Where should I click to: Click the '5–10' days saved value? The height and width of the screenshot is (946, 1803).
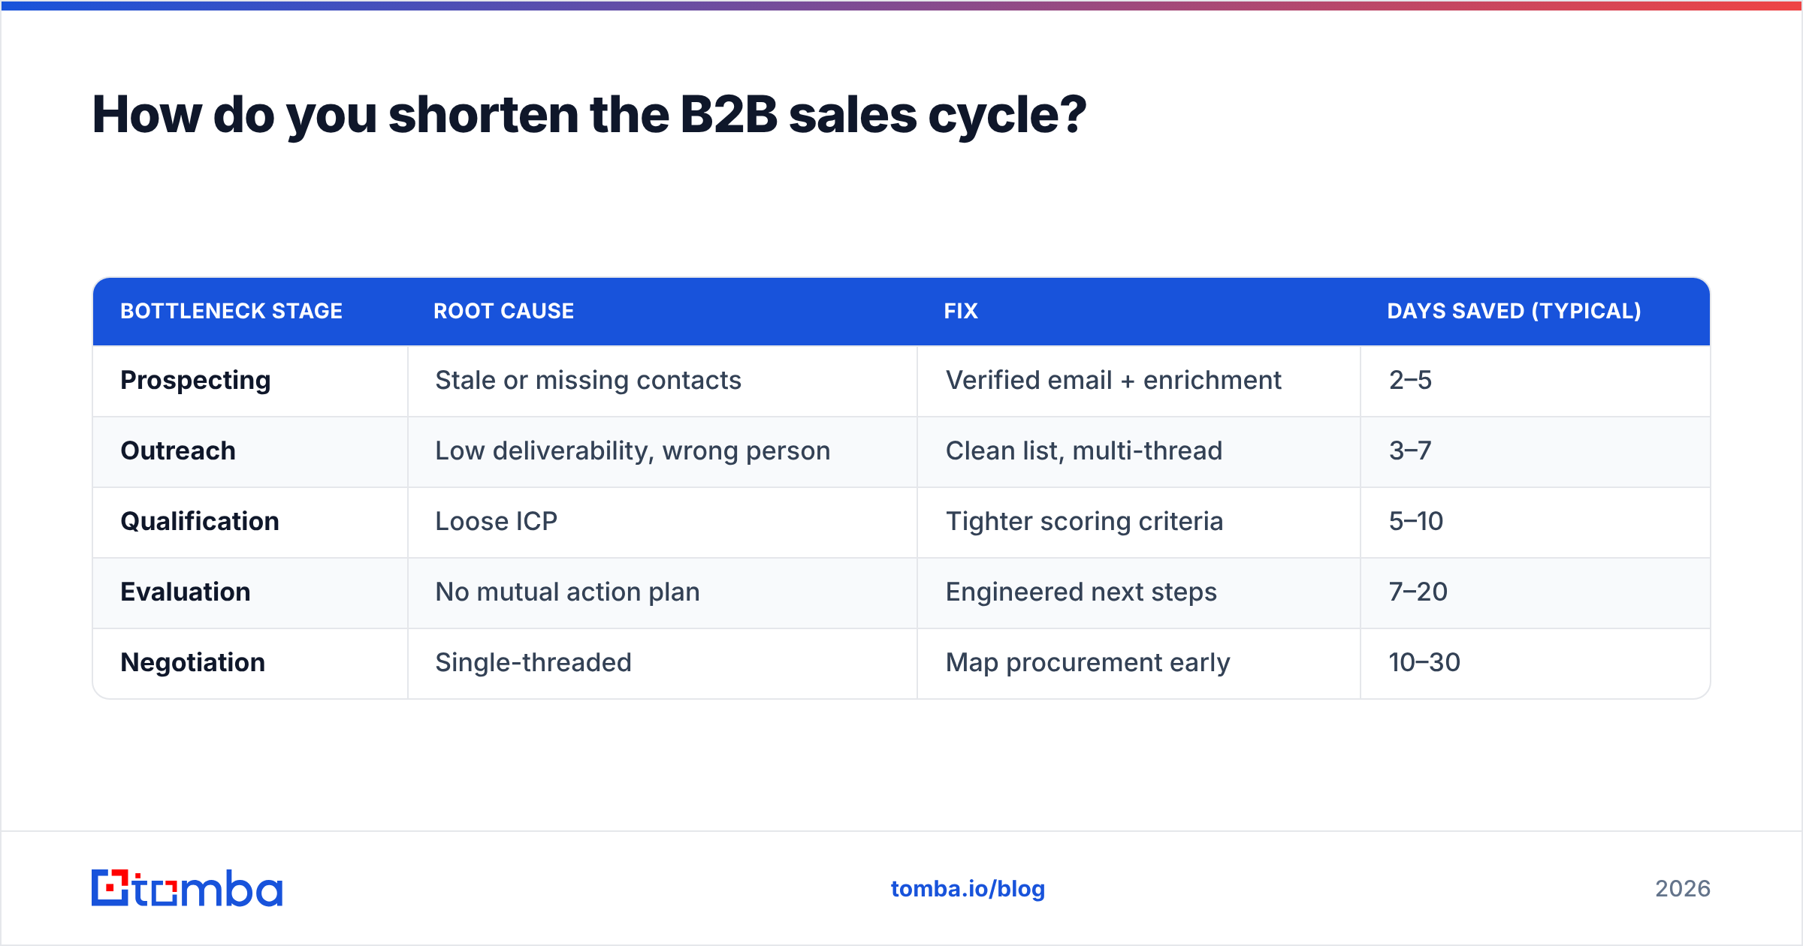coord(1416,522)
